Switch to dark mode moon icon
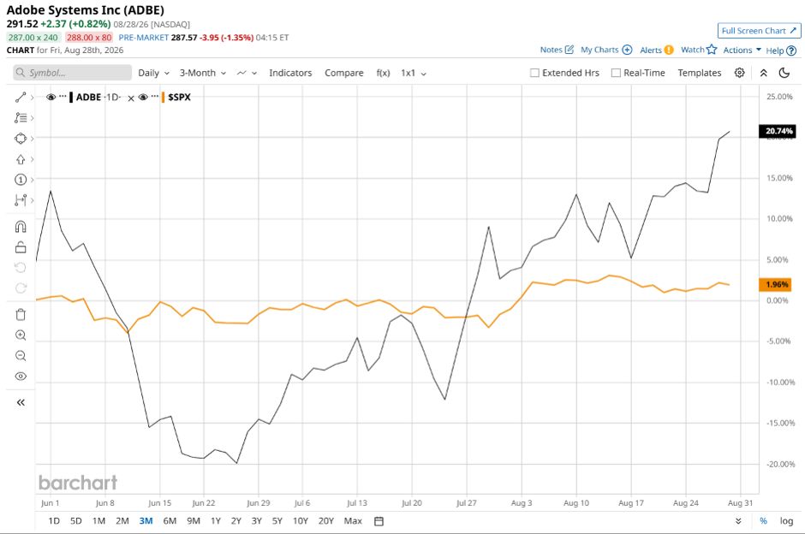 click(784, 73)
